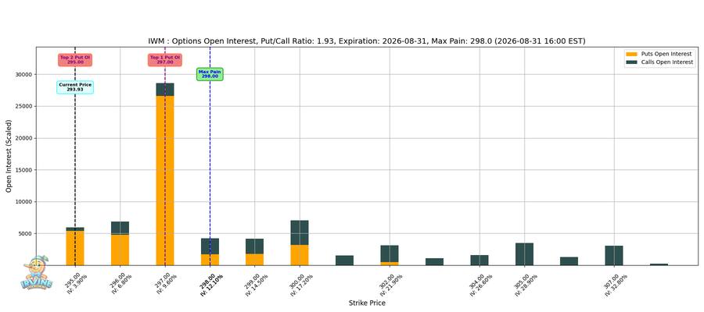
Task: Click the calls bar at strike 305.00
Action: [524, 253]
